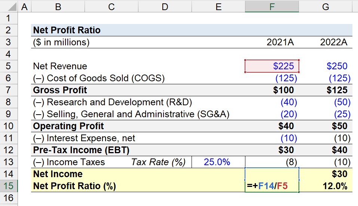
Task: Select row 15 header
Action: 9,186
